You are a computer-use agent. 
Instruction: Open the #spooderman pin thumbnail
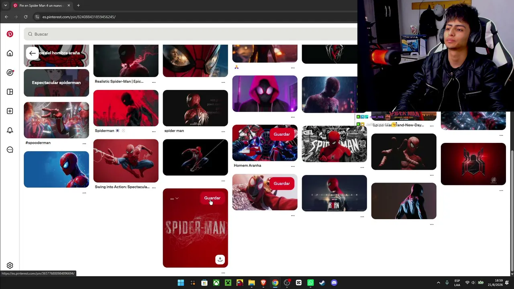(56, 120)
